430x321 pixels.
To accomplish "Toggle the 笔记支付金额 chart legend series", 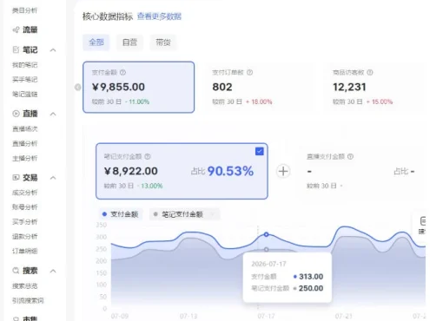I will 184,214.
